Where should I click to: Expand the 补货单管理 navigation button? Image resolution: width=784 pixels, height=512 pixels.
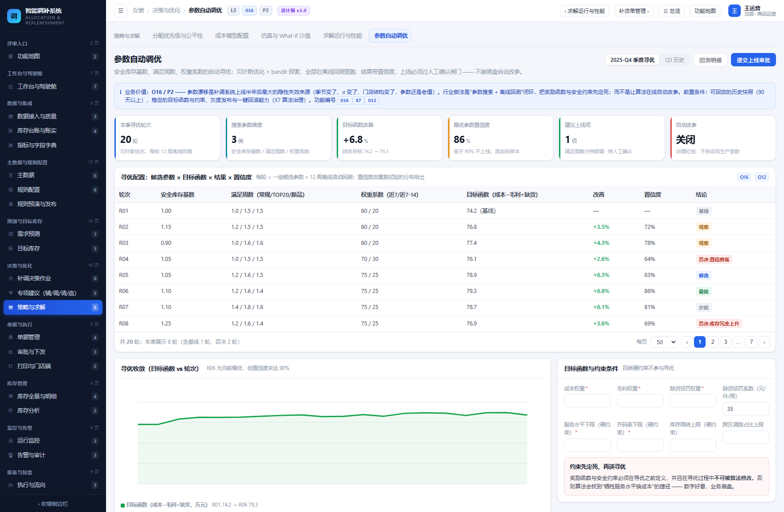click(634, 11)
